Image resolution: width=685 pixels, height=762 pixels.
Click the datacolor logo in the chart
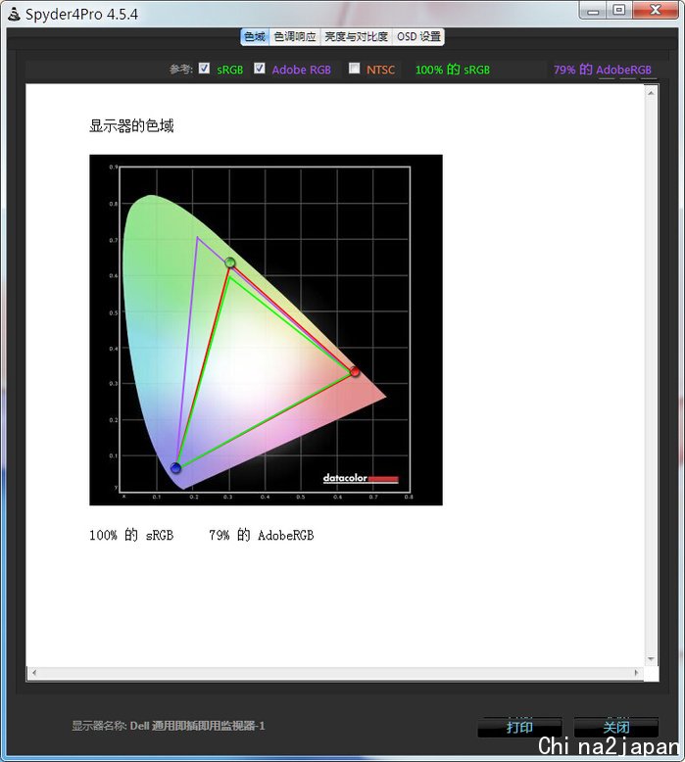coord(361,478)
